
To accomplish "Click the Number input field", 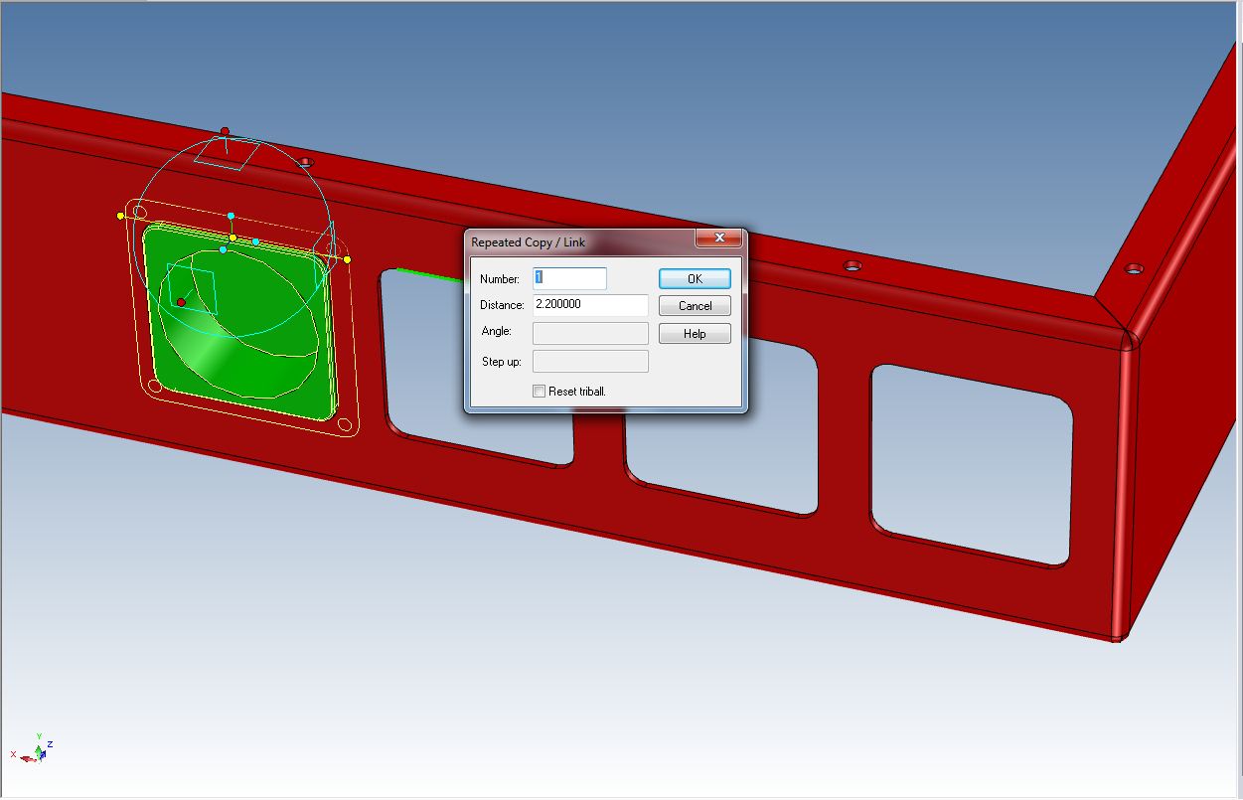I will coord(569,279).
